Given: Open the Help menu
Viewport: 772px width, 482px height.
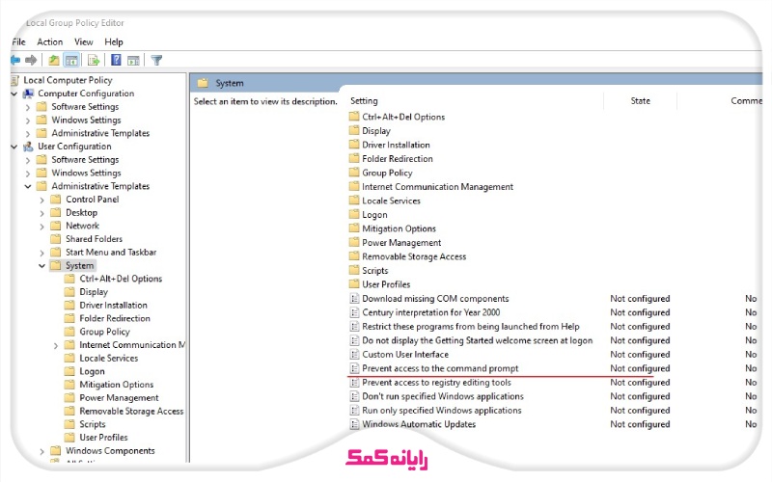Looking at the screenshot, I should (x=114, y=41).
